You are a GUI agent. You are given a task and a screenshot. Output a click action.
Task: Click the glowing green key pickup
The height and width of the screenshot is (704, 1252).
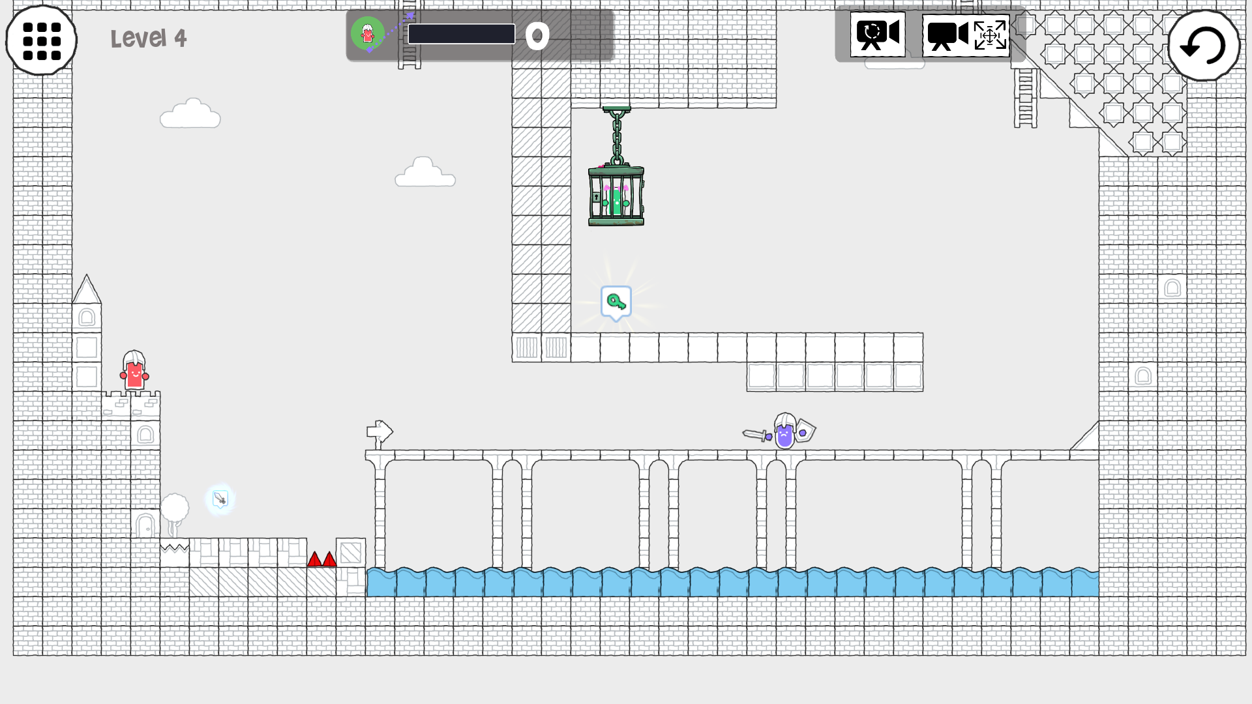pyautogui.click(x=616, y=303)
